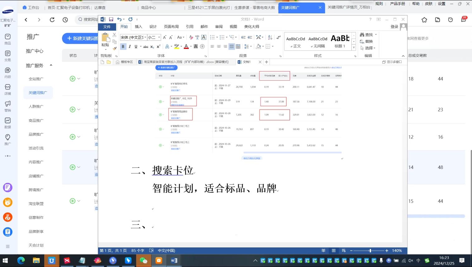This screenshot has width=472, height=267.
Task: Undo the last action in Word
Action: pyautogui.click(x=119, y=19)
